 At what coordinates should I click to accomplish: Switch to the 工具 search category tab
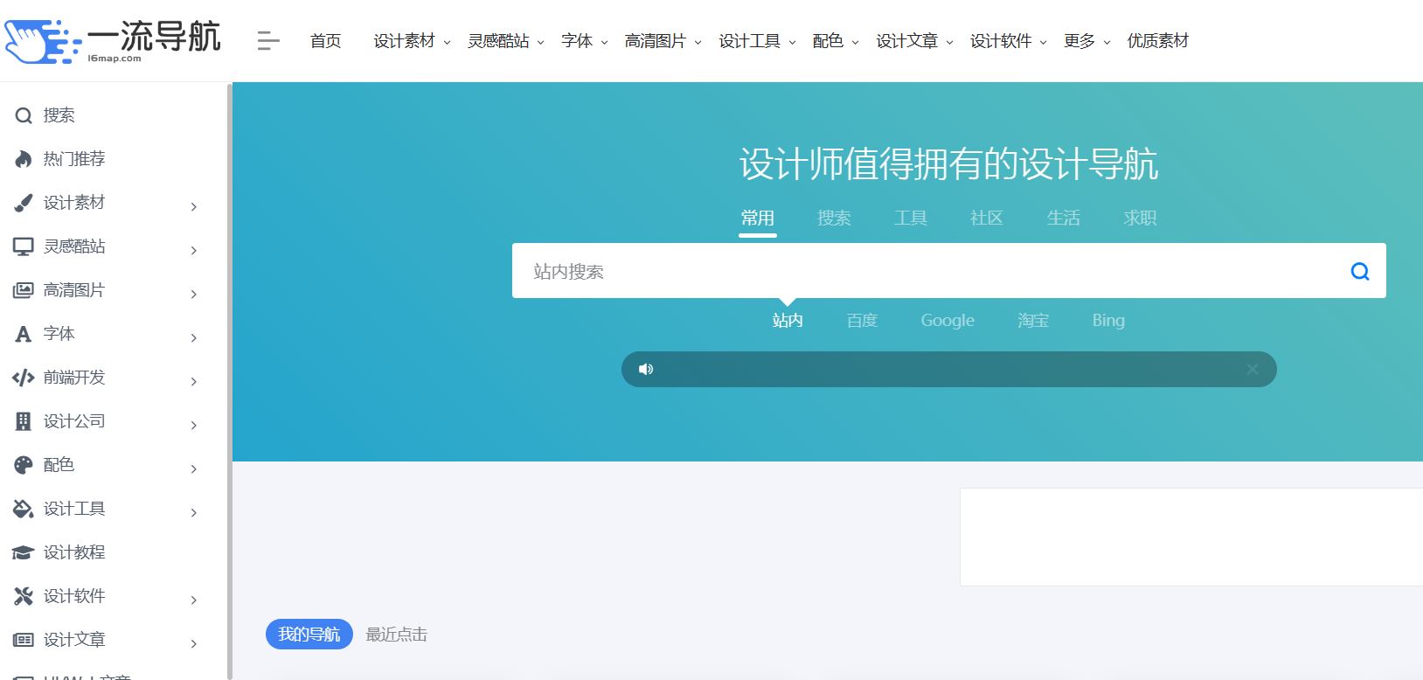click(x=910, y=219)
